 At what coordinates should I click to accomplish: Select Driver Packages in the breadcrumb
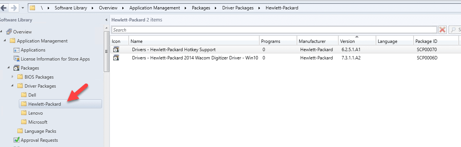(x=238, y=8)
